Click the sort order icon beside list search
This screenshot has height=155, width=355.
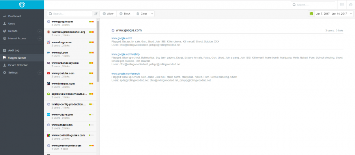[x=96, y=13]
